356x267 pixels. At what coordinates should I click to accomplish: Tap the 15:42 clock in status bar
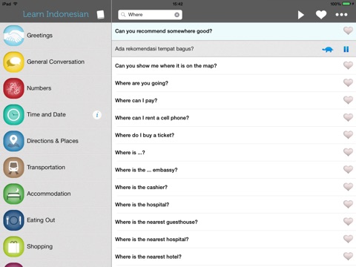tap(178, 4)
